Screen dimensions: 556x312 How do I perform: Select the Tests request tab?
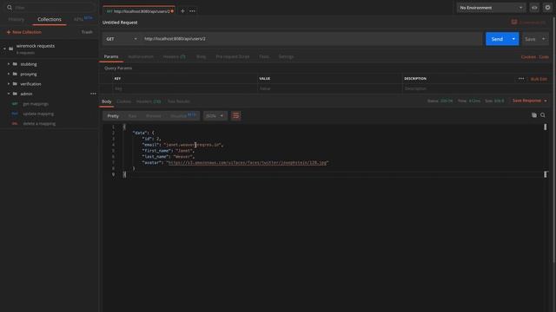click(264, 56)
